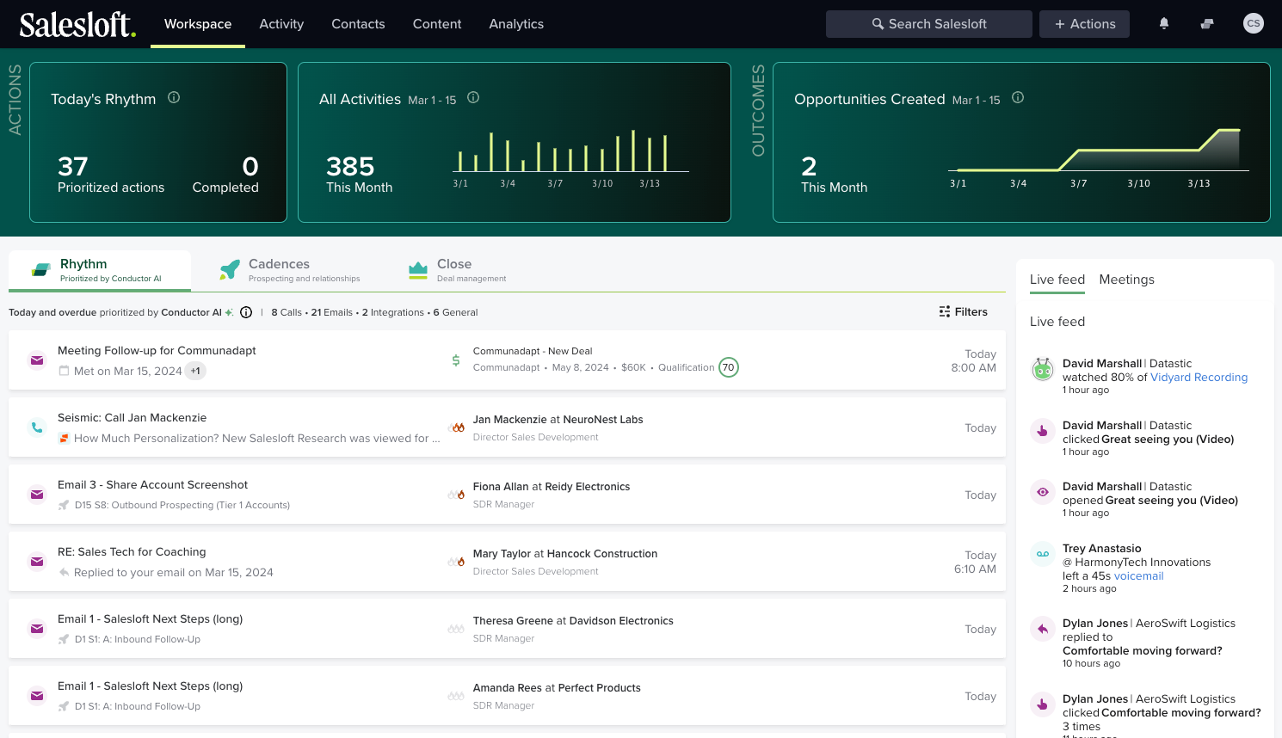Select the Live feed tab

point(1057,280)
